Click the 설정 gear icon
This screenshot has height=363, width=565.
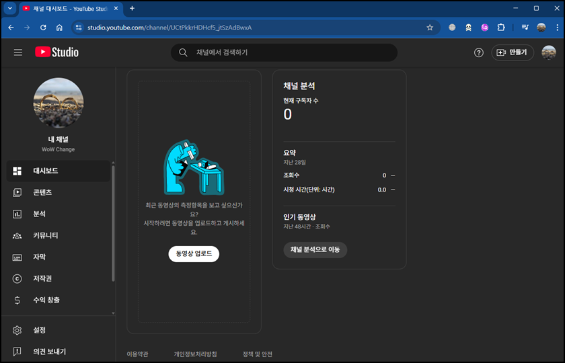[x=17, y=330]
